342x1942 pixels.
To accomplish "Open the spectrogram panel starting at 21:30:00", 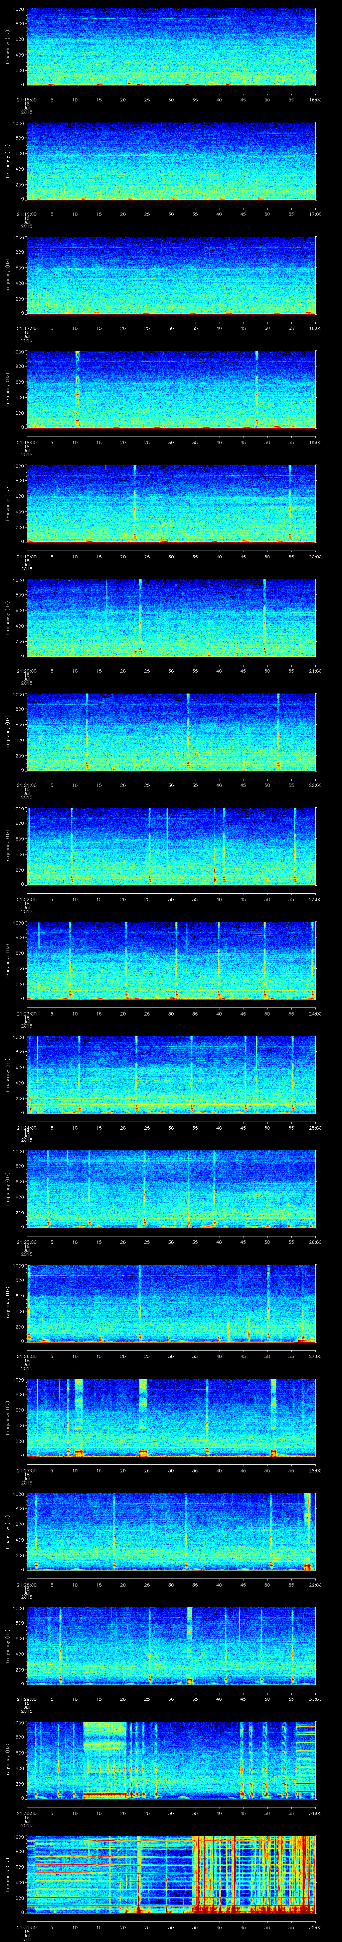I will 171,1761.
